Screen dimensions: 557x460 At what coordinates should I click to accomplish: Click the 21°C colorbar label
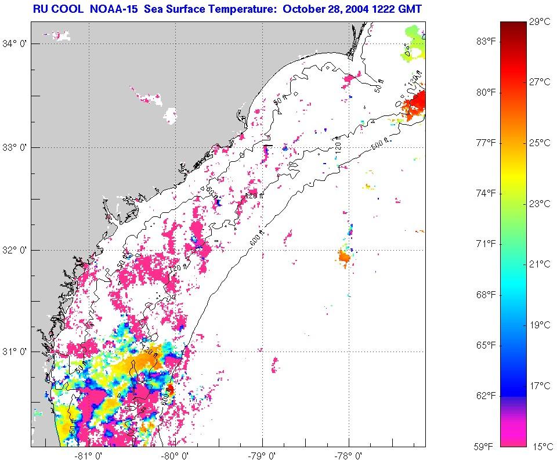[540, 264]
